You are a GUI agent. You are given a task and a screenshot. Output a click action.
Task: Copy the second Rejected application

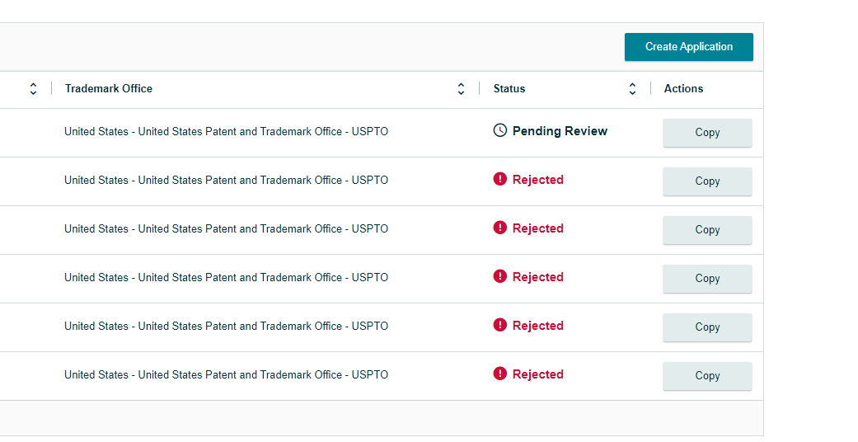pos(707,230)
